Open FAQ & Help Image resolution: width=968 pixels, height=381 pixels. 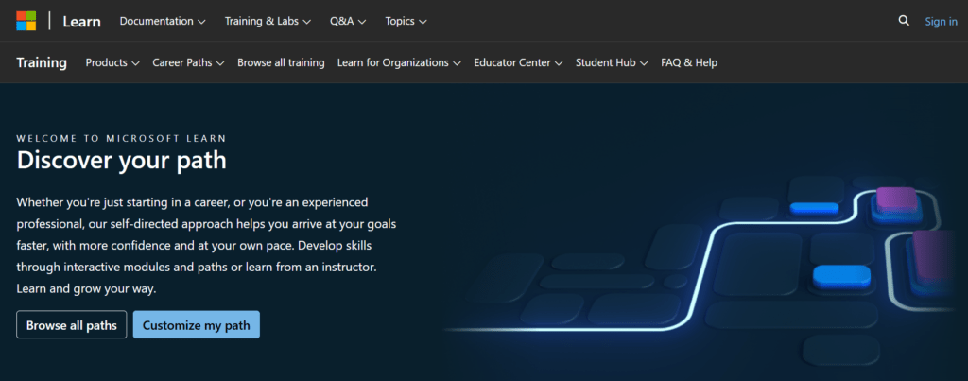(689, 62)
